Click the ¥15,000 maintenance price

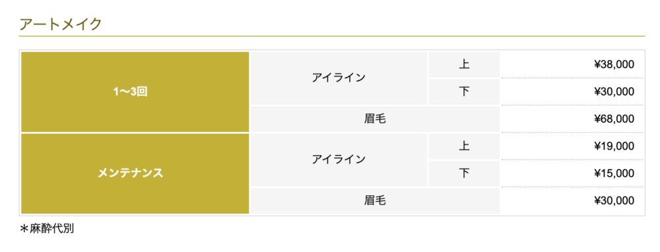pyautogui.click(x=614, y=173)
